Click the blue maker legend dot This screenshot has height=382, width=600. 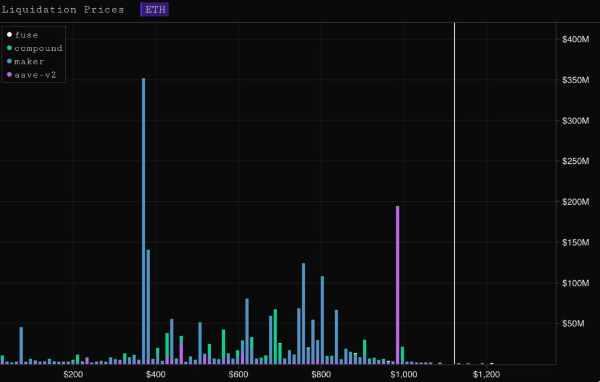(9, 61)
